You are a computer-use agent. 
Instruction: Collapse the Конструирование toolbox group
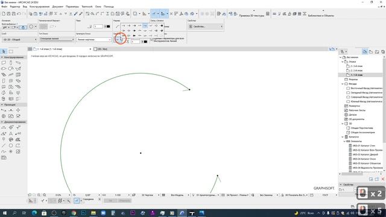(x=2, y=57)
